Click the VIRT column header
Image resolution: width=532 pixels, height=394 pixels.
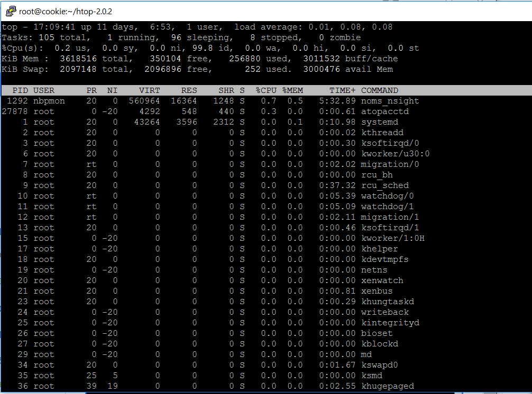click(x=149, y=90)
